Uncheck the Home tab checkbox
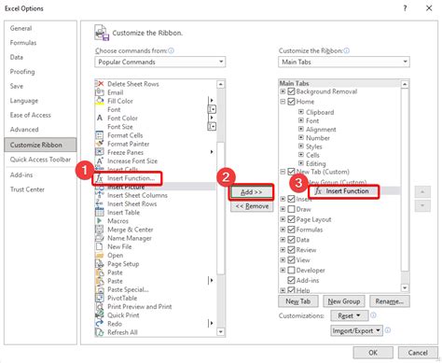This screenshot has height=363, width=442. (x=291, y=102)
